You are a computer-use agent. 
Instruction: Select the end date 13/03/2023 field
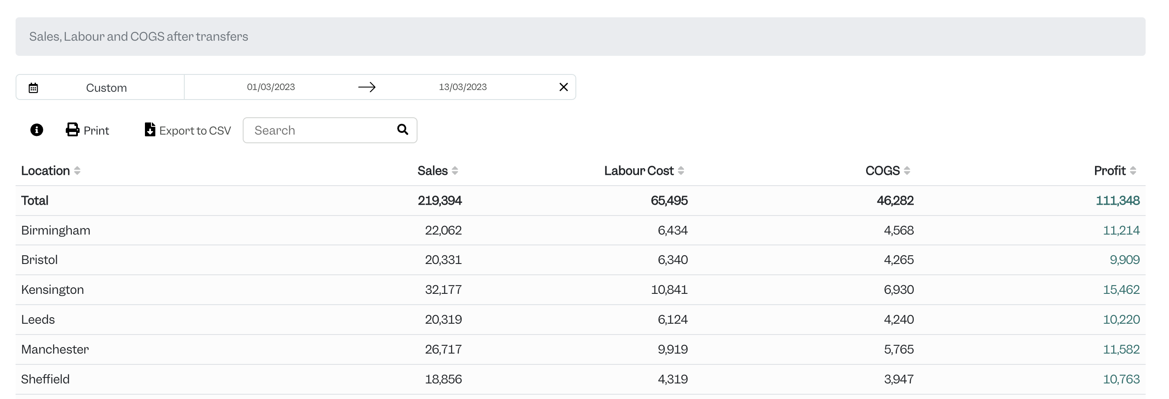pos(462,87)
